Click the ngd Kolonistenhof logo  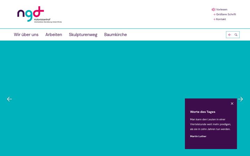point(39,15)
